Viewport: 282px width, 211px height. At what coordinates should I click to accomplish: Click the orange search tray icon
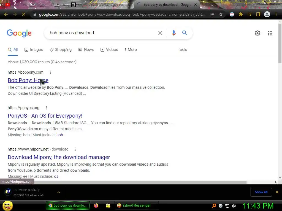214,206
